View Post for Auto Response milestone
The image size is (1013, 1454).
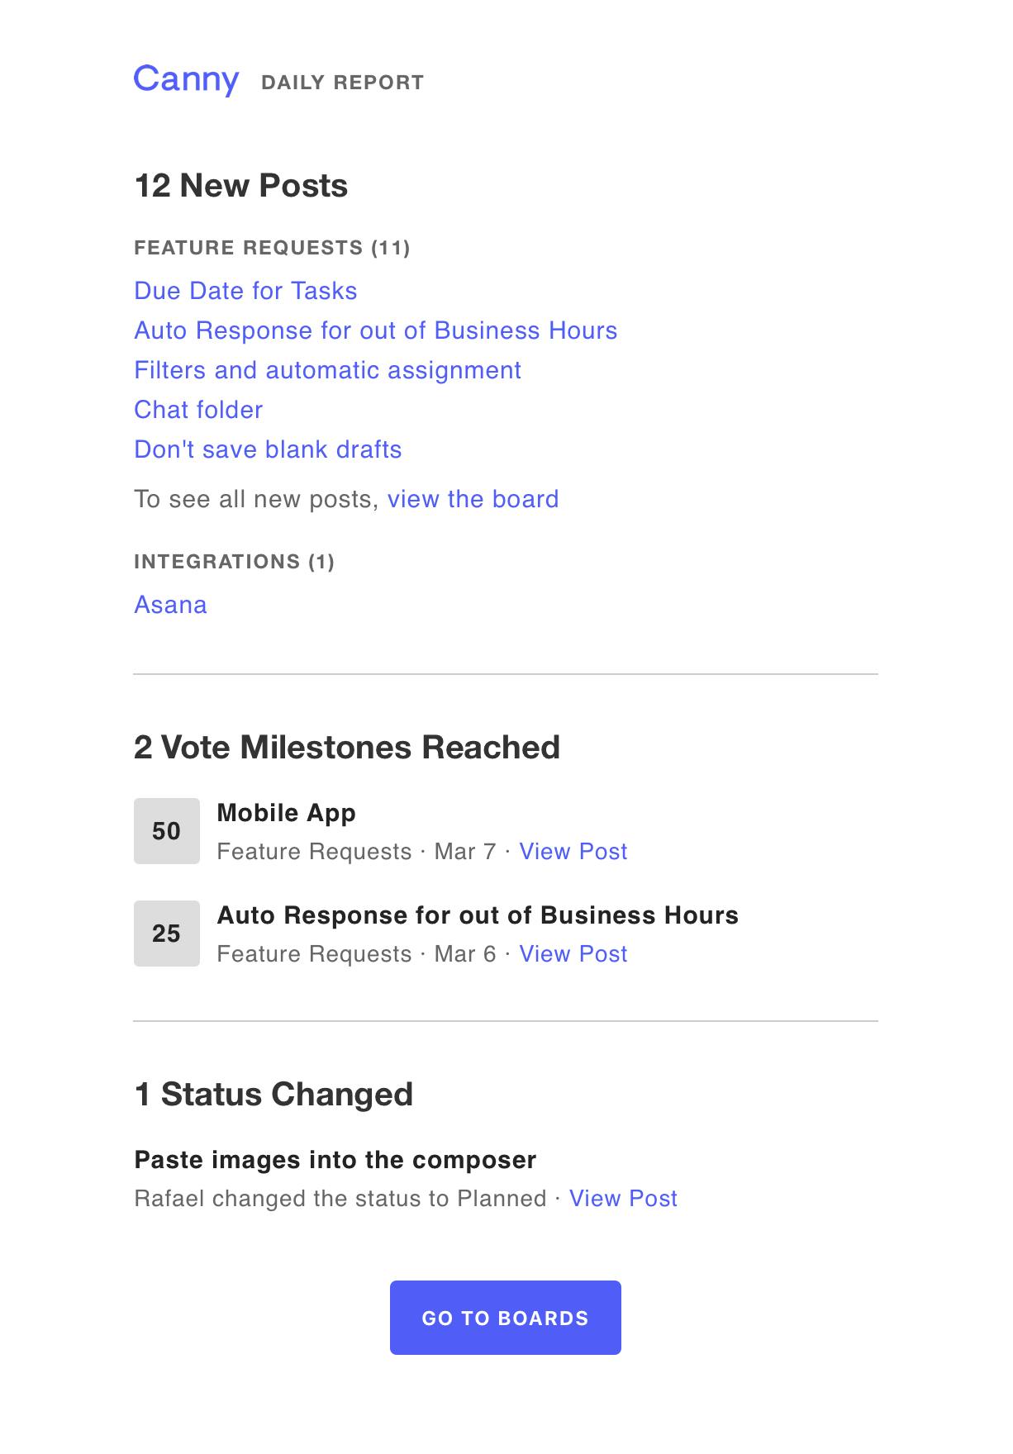573,954
